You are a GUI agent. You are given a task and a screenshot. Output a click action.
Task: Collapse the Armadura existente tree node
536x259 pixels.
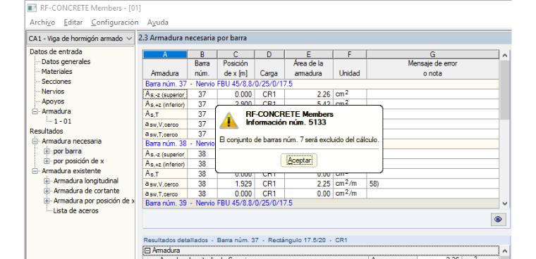(x=35, y=170)
